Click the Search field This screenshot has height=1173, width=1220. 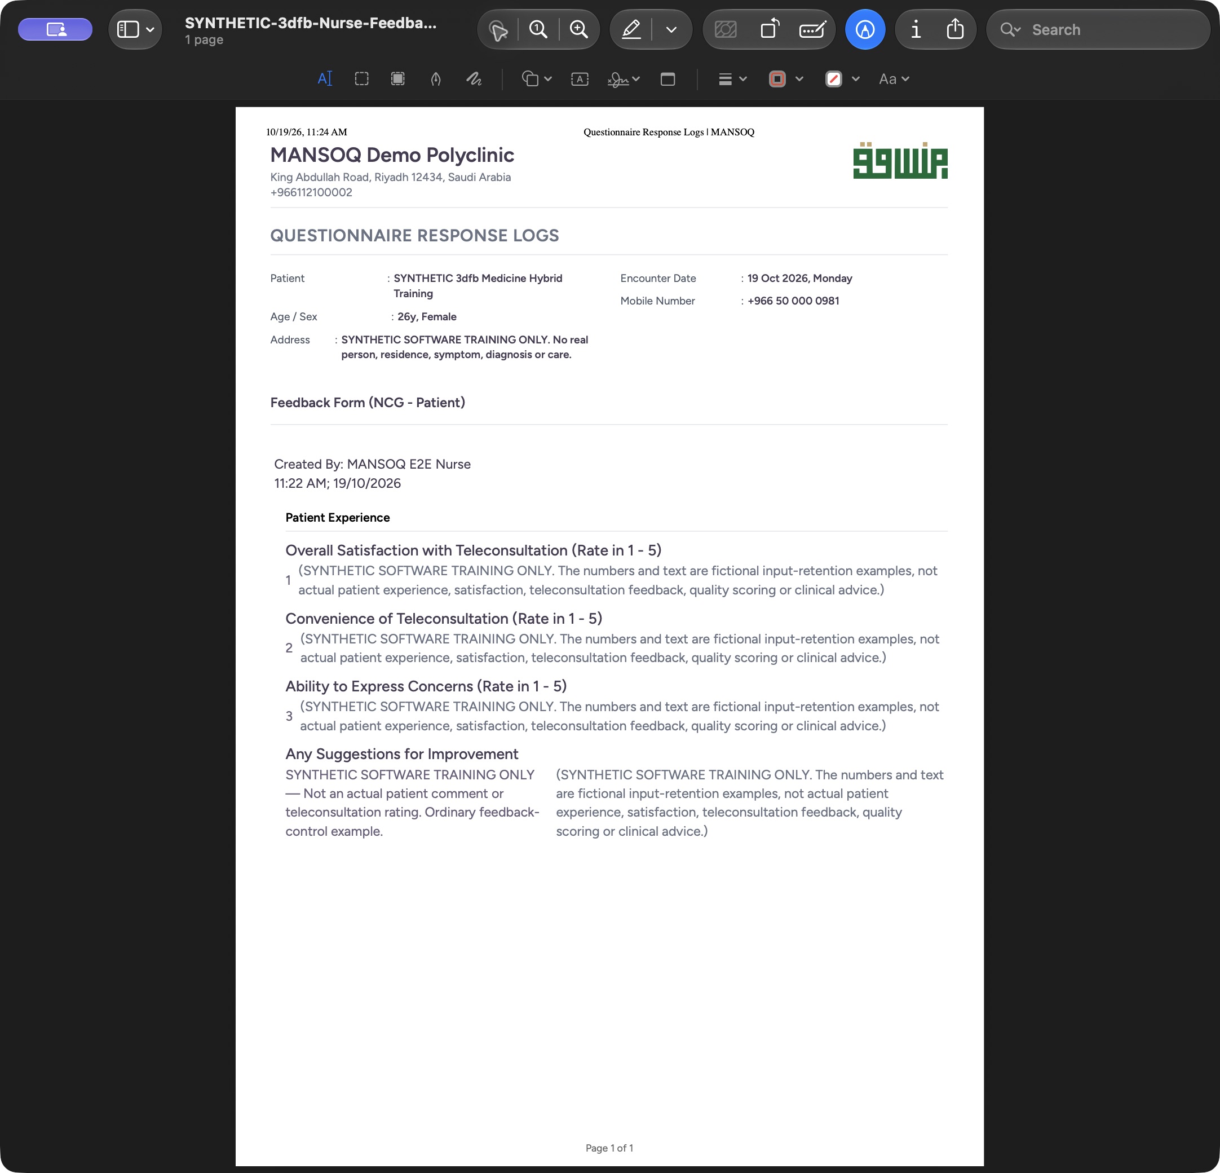[x=1098, y=29]
